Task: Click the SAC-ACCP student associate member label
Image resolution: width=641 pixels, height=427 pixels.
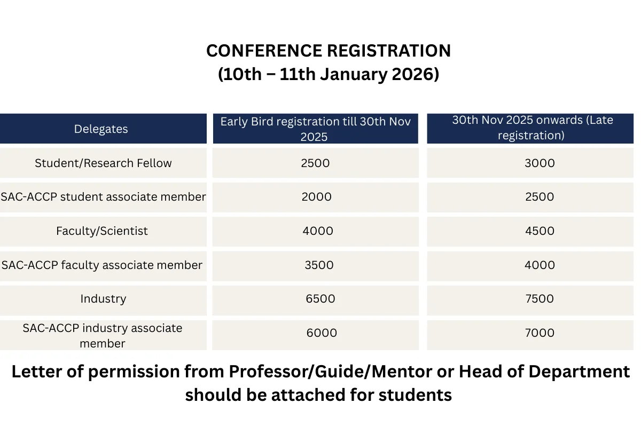Action: pos(103,197)
